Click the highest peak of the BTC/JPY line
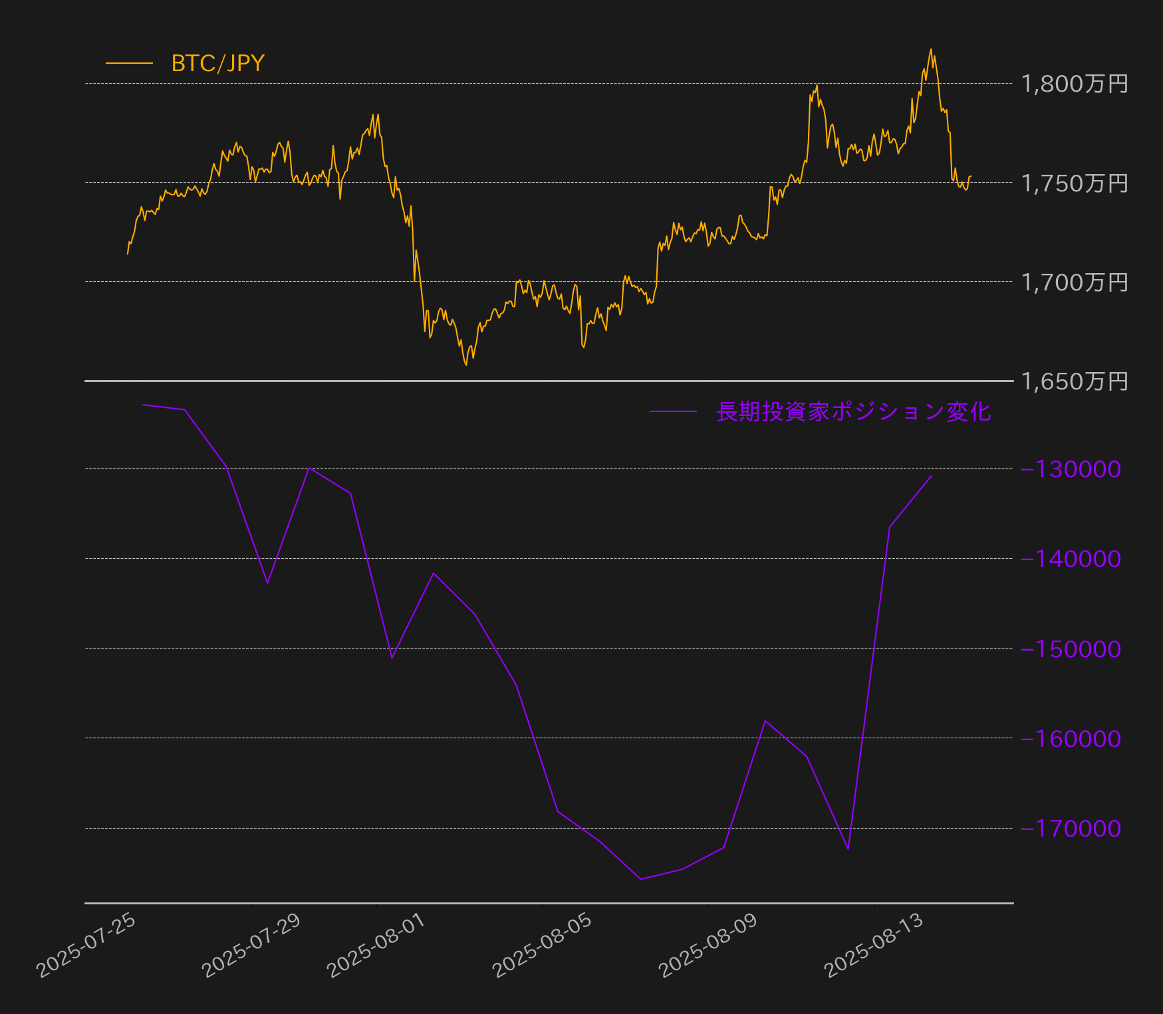Screen dimensions: 1163x1014 931,49
